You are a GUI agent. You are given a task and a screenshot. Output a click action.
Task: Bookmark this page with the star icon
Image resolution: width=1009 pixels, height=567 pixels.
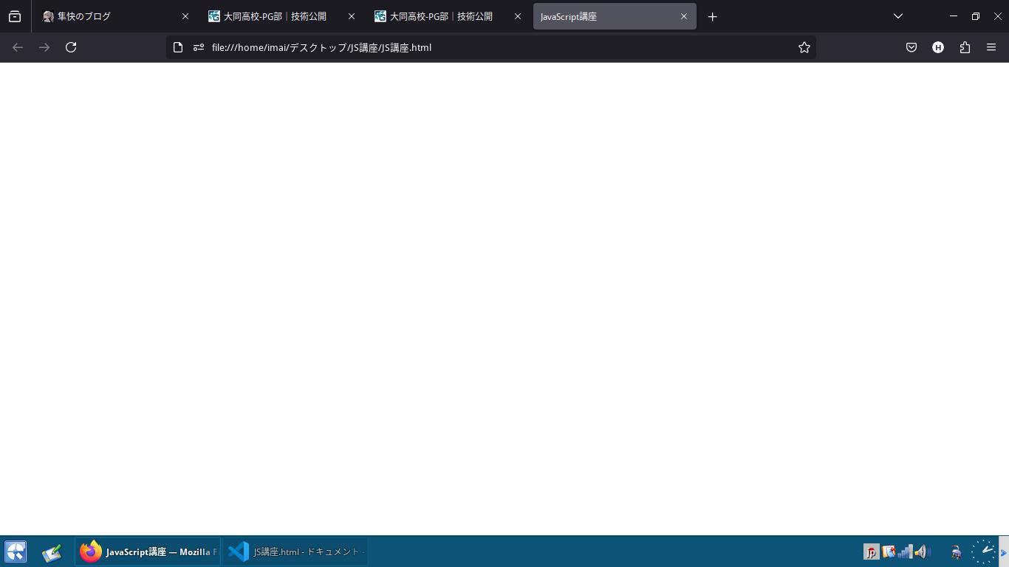tap(804, 47)
